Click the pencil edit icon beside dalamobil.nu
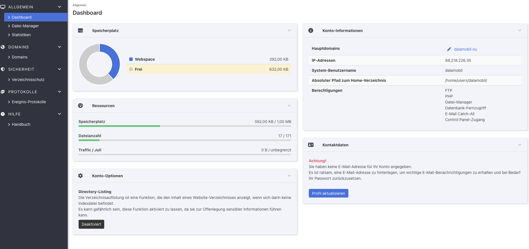This screenshot has height=249, width=529. pos(449,49)
